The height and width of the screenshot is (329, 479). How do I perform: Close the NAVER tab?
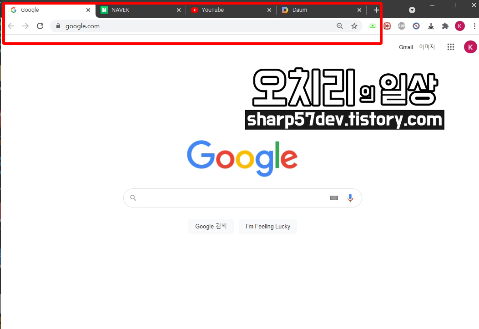179,10
